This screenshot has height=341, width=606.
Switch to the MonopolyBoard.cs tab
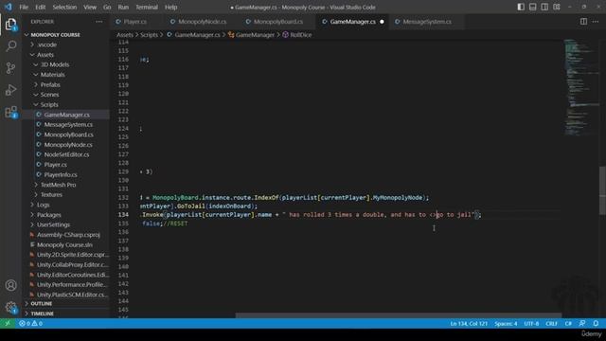tap(277, 22)
